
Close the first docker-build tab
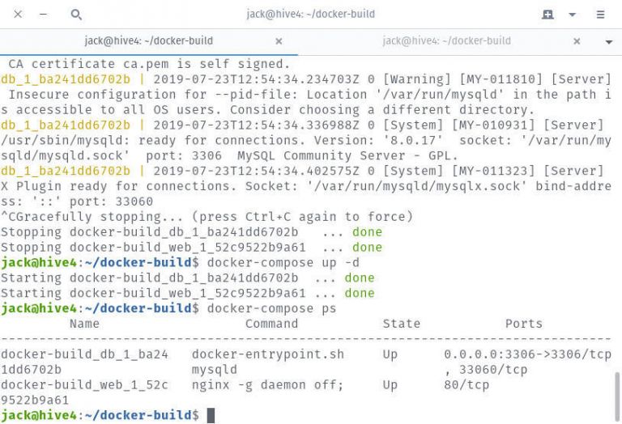click(279, 41)
